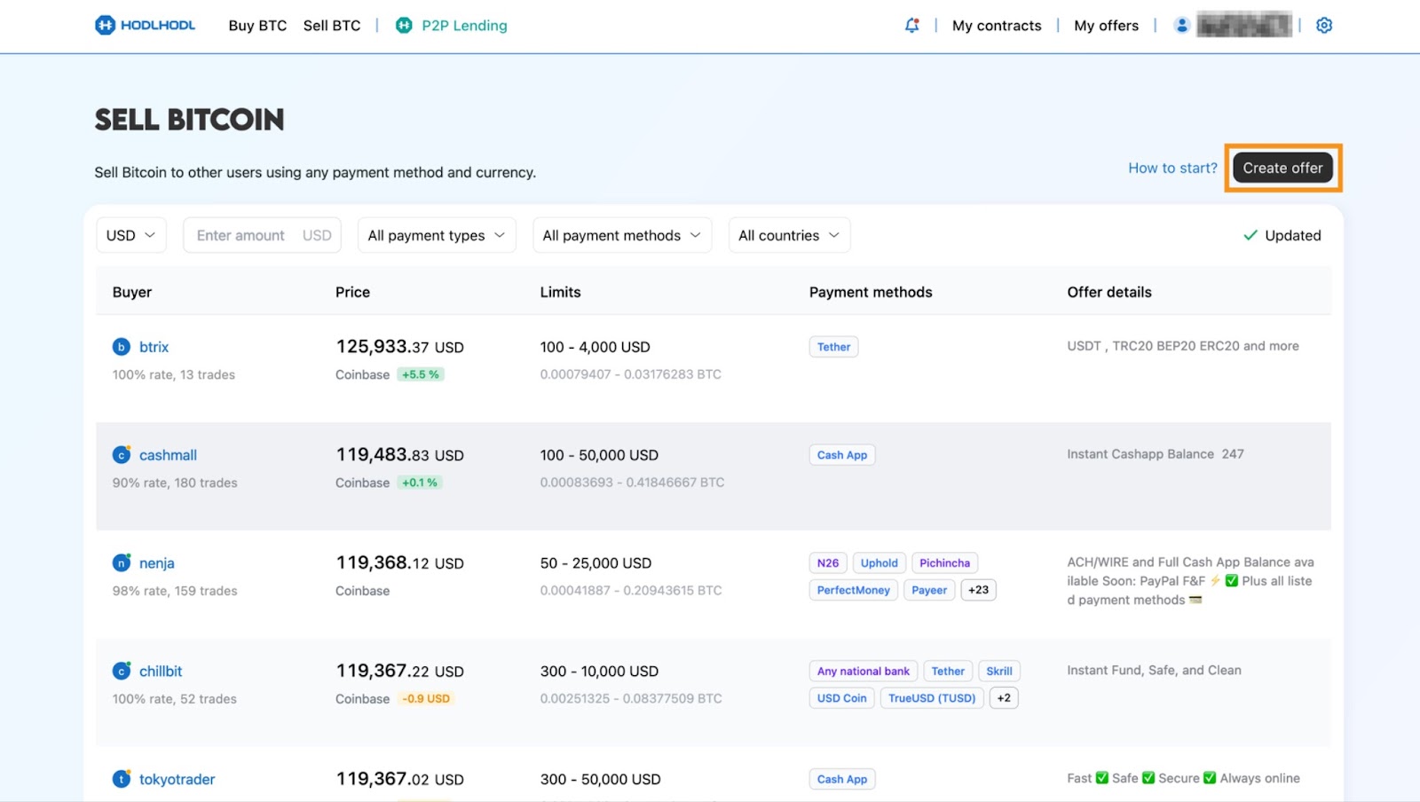The height and width of the screenshot is (802, 1420).
Task: Expand All payment methods dropdown
Action: pos(622,235)
